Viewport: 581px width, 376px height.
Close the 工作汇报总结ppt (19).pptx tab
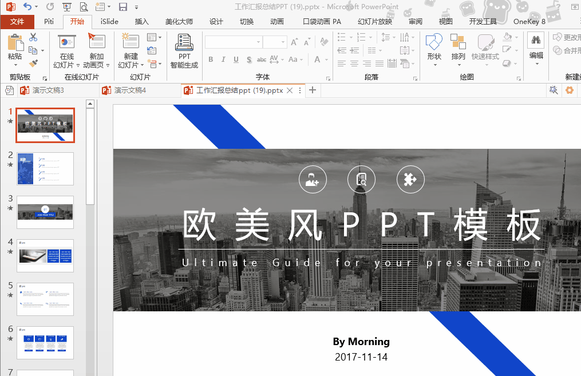290,90
